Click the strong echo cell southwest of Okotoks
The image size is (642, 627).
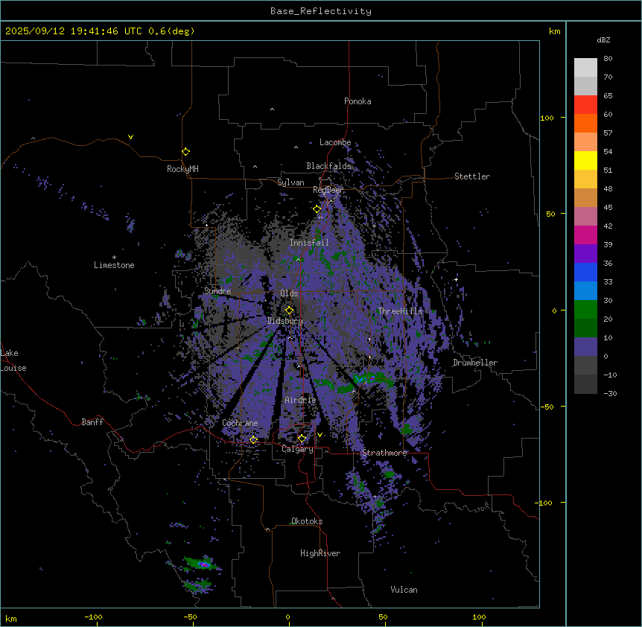[203, 564]
